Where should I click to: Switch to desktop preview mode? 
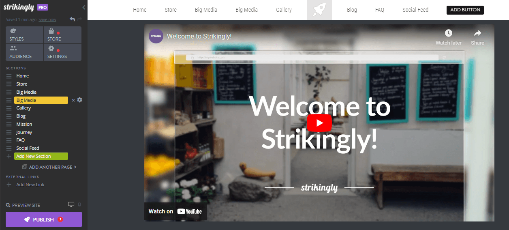[x=71, y=204]
